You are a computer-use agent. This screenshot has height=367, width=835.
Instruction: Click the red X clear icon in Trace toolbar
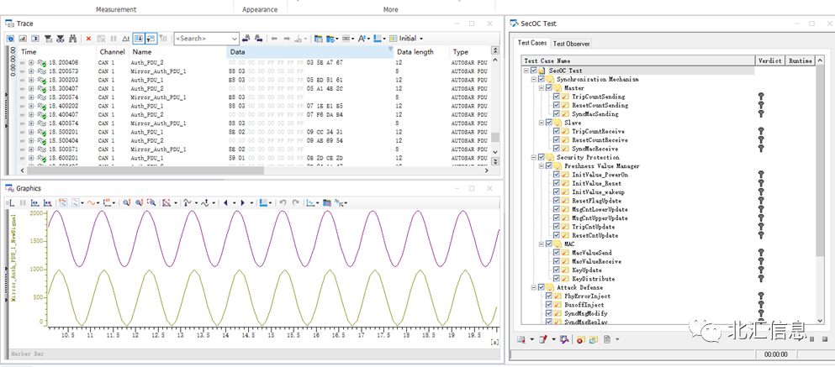point(88,39)
